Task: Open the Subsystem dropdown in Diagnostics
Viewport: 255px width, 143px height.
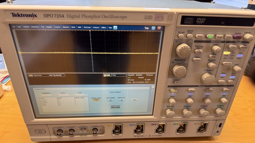Action: (46, 95)
